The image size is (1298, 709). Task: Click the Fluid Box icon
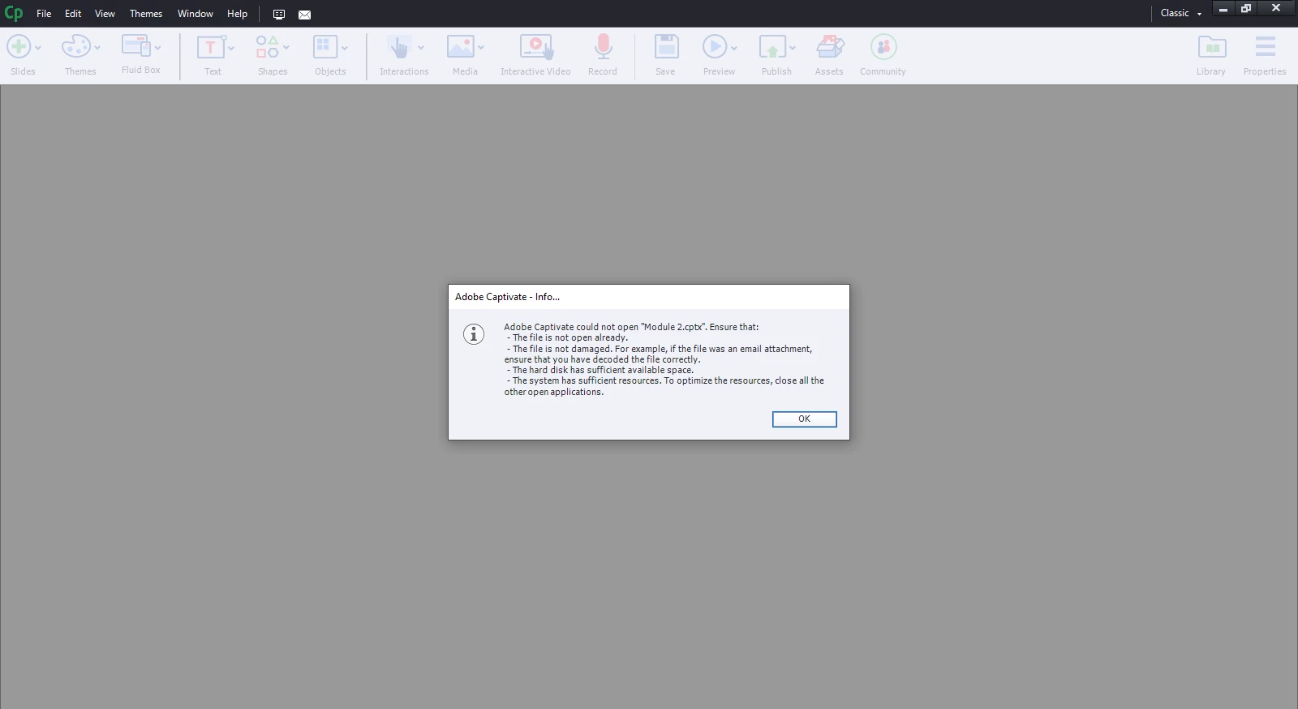(135, 45)
